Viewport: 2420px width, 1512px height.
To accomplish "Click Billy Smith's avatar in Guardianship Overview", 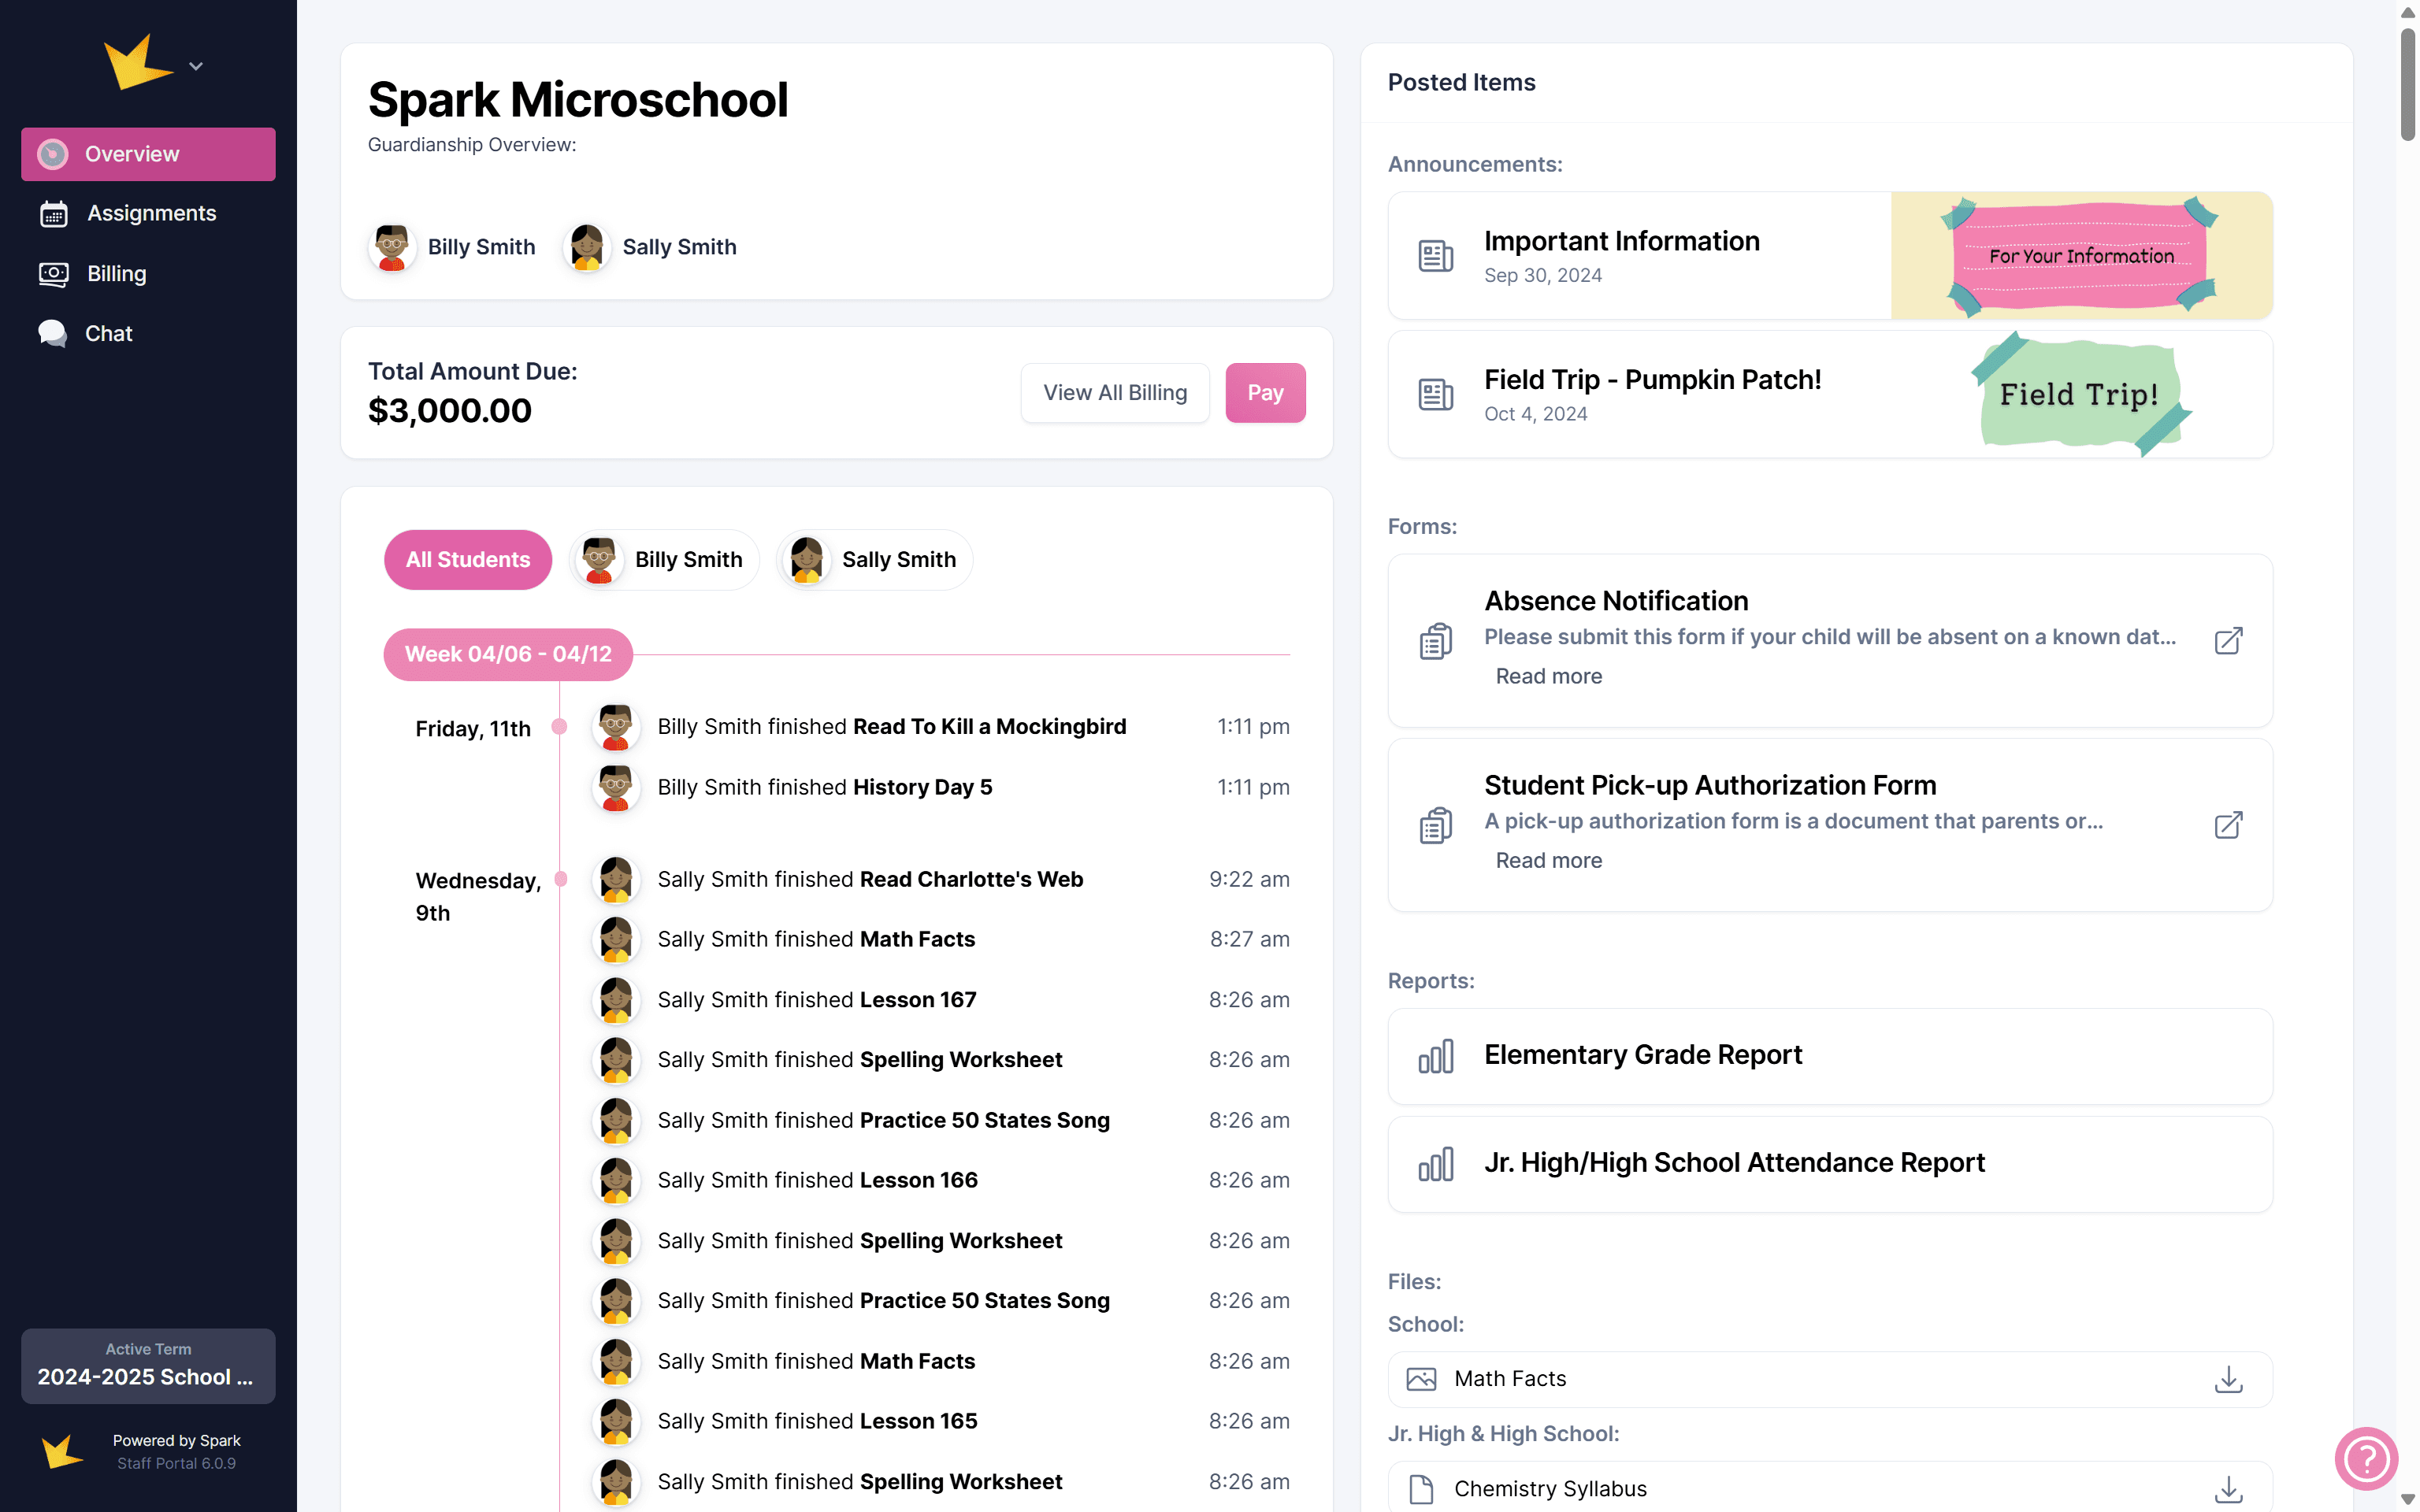I will pos(392,247).
